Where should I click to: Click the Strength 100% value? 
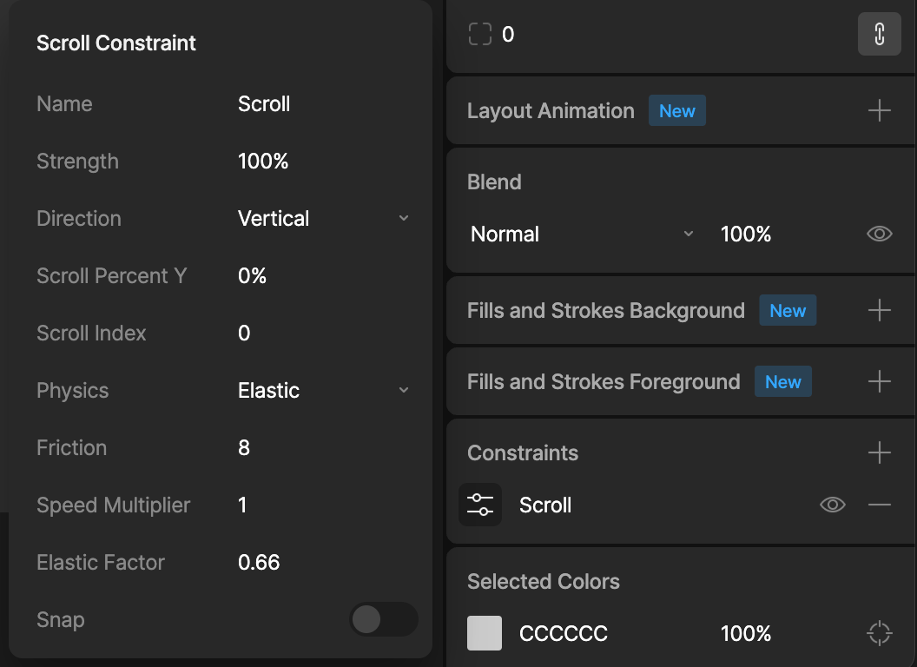point(263,161)
